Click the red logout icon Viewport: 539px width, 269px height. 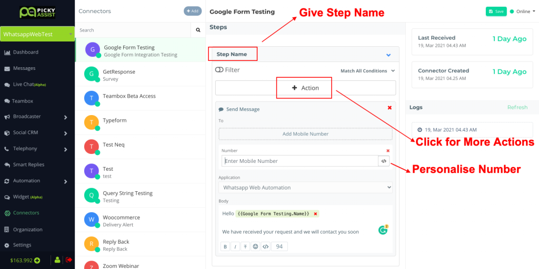69,260
